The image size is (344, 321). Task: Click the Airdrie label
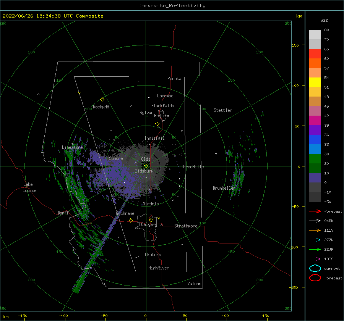click(151, 204)
